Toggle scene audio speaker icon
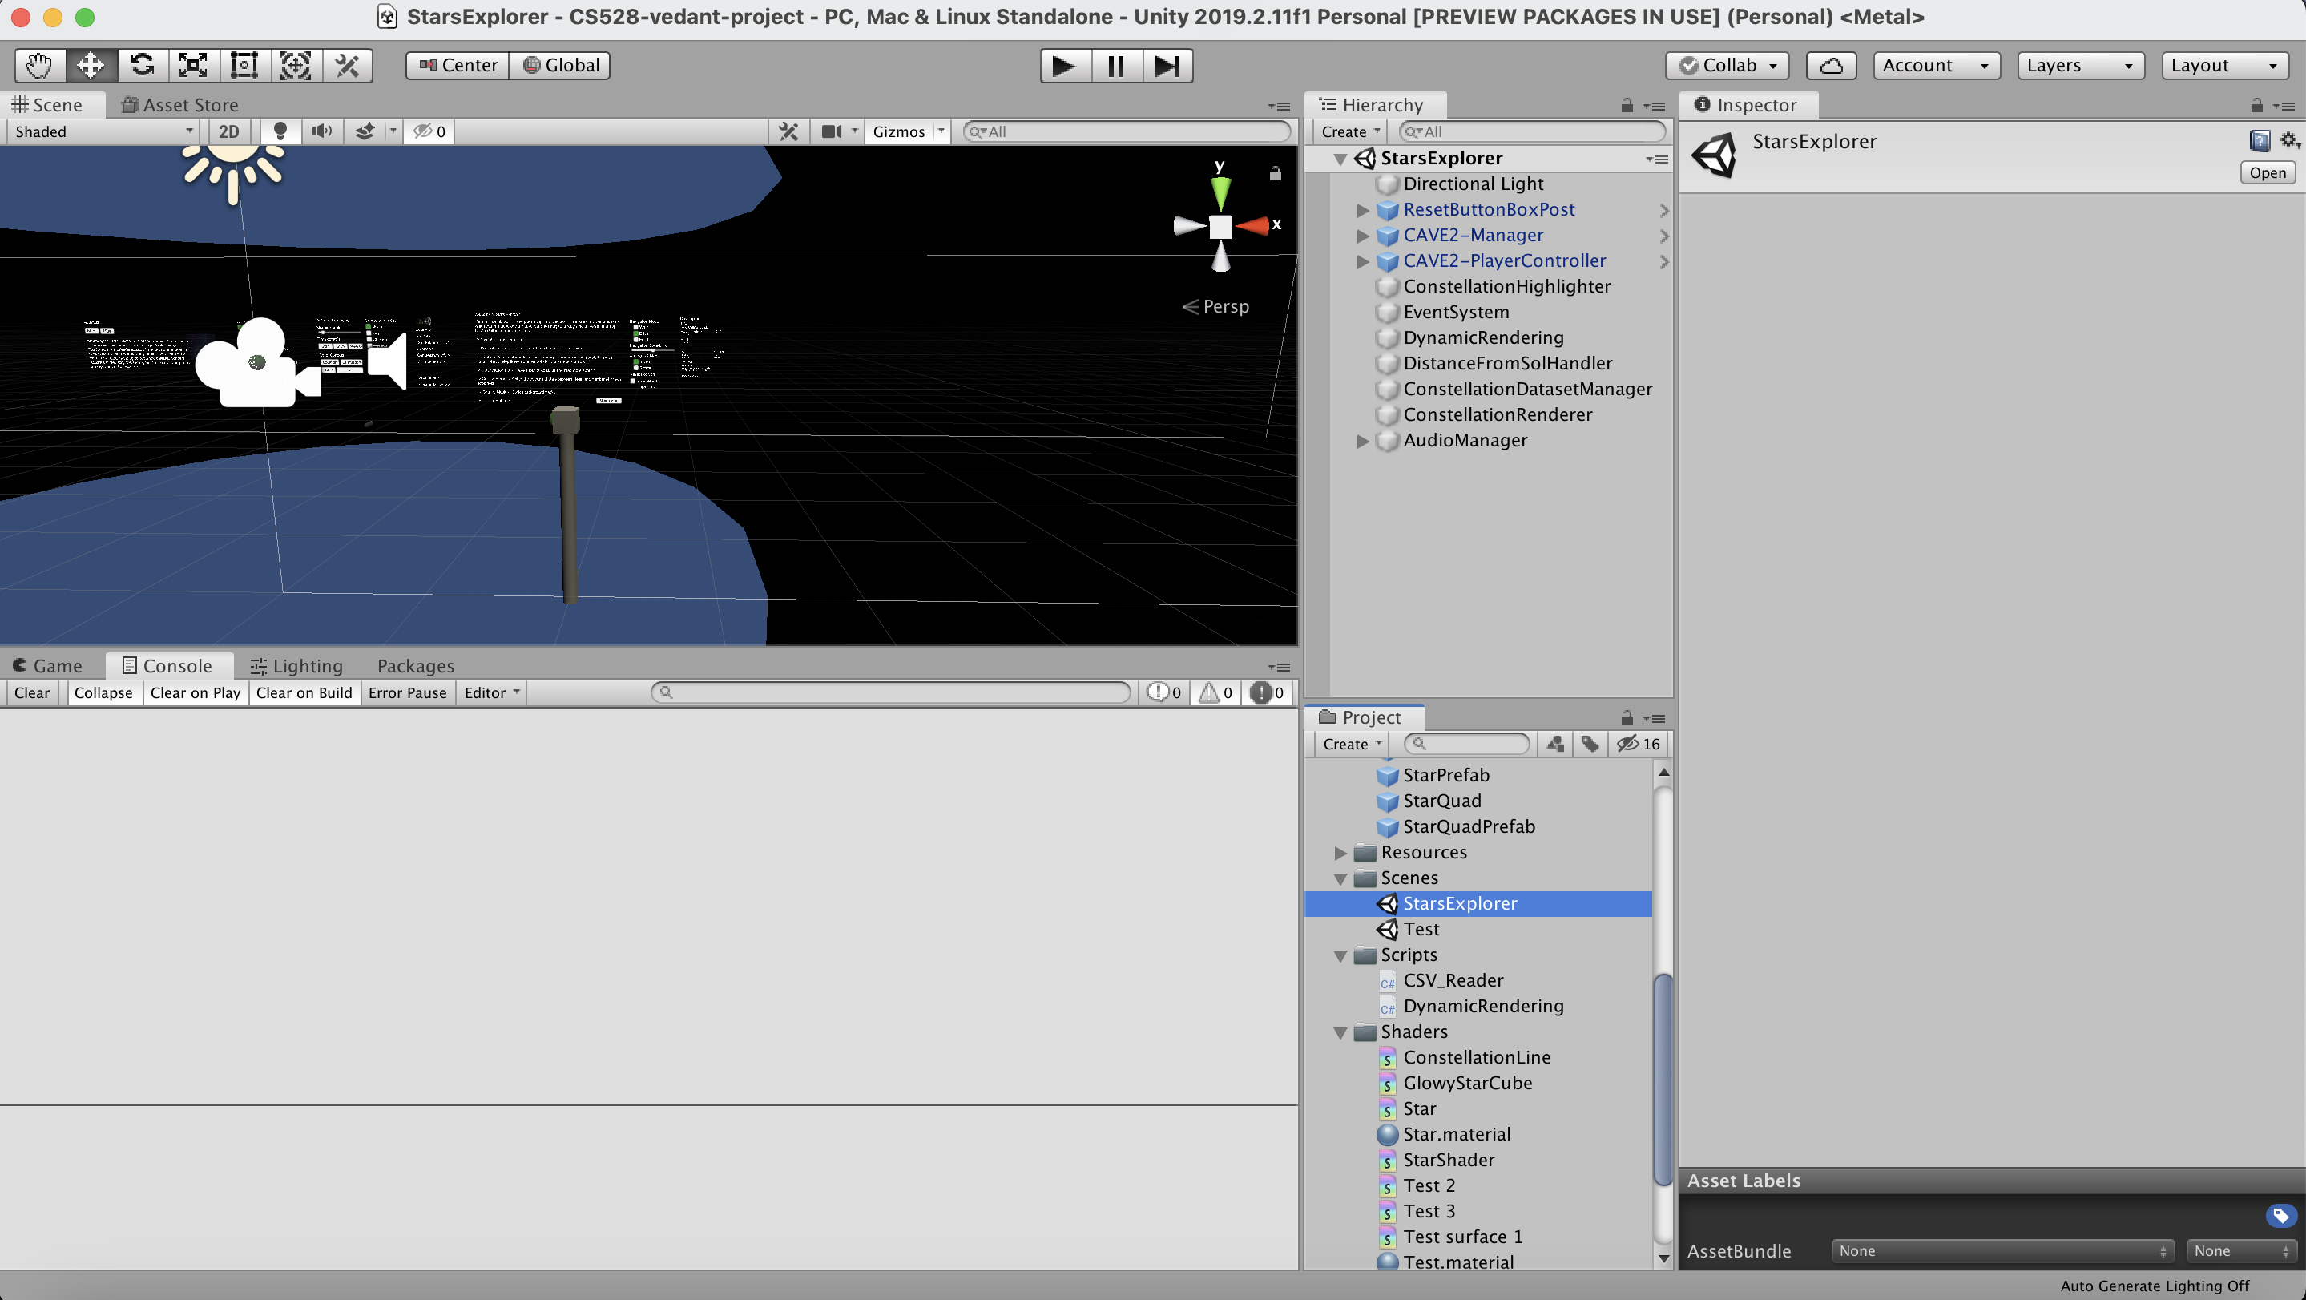Viewport: 2306px width, 1300px height. tap(321, 131)
